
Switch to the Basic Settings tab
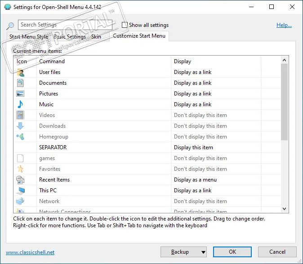point(70,37)
